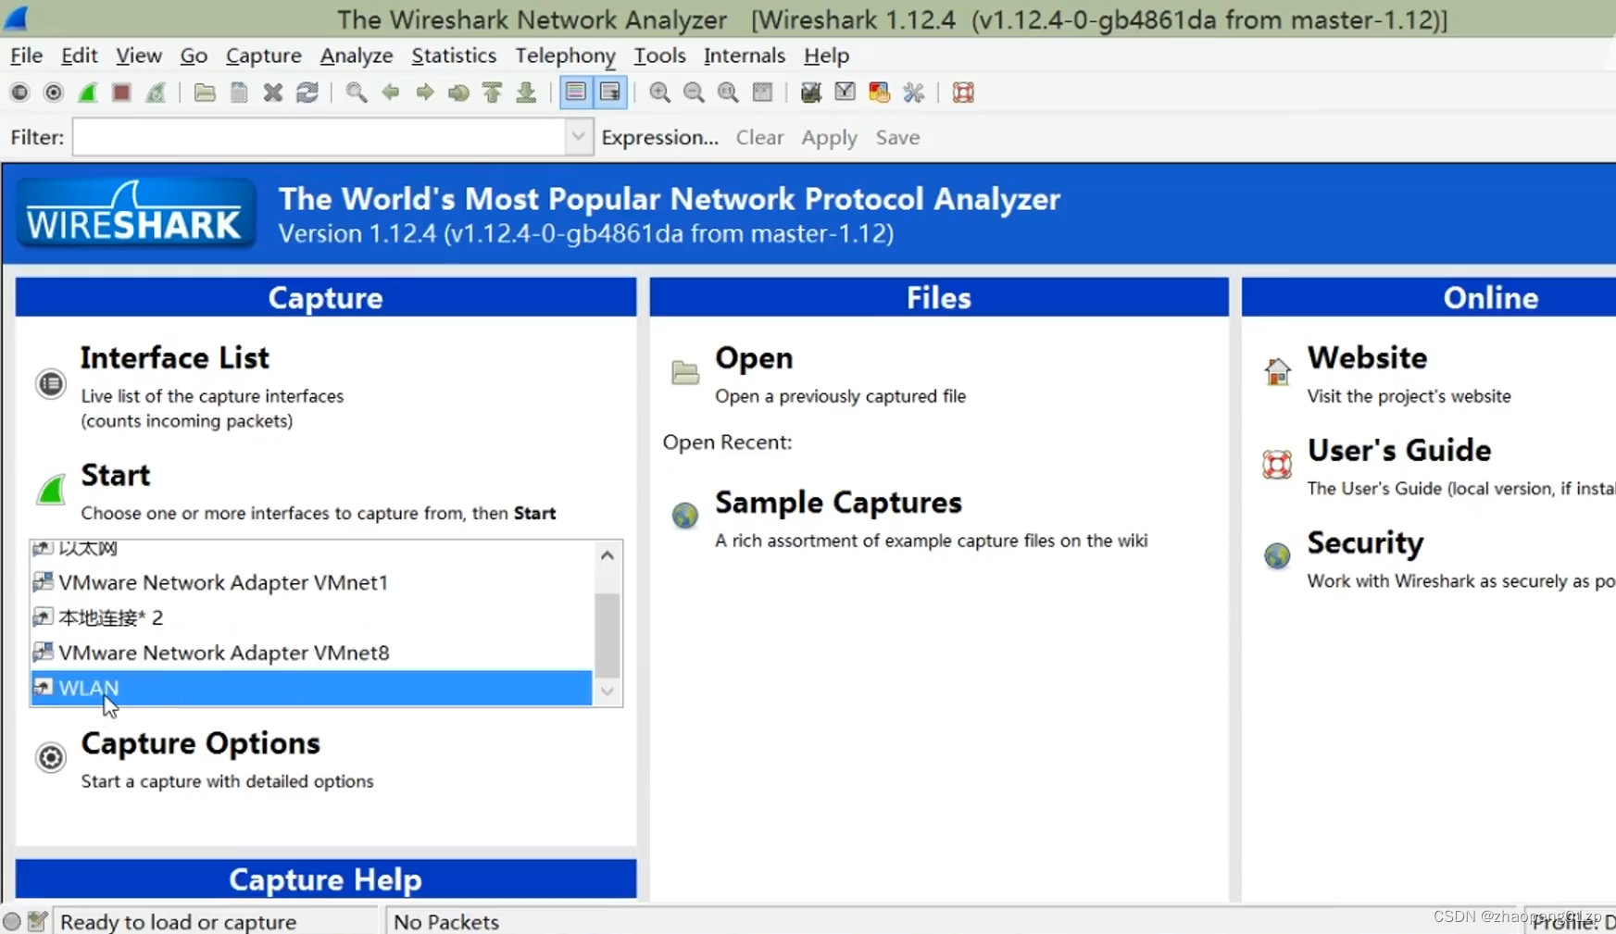The width and height of the screenshot is (1616, 934).
Task: Open the View menu
Action: click(x=139, y=56)
